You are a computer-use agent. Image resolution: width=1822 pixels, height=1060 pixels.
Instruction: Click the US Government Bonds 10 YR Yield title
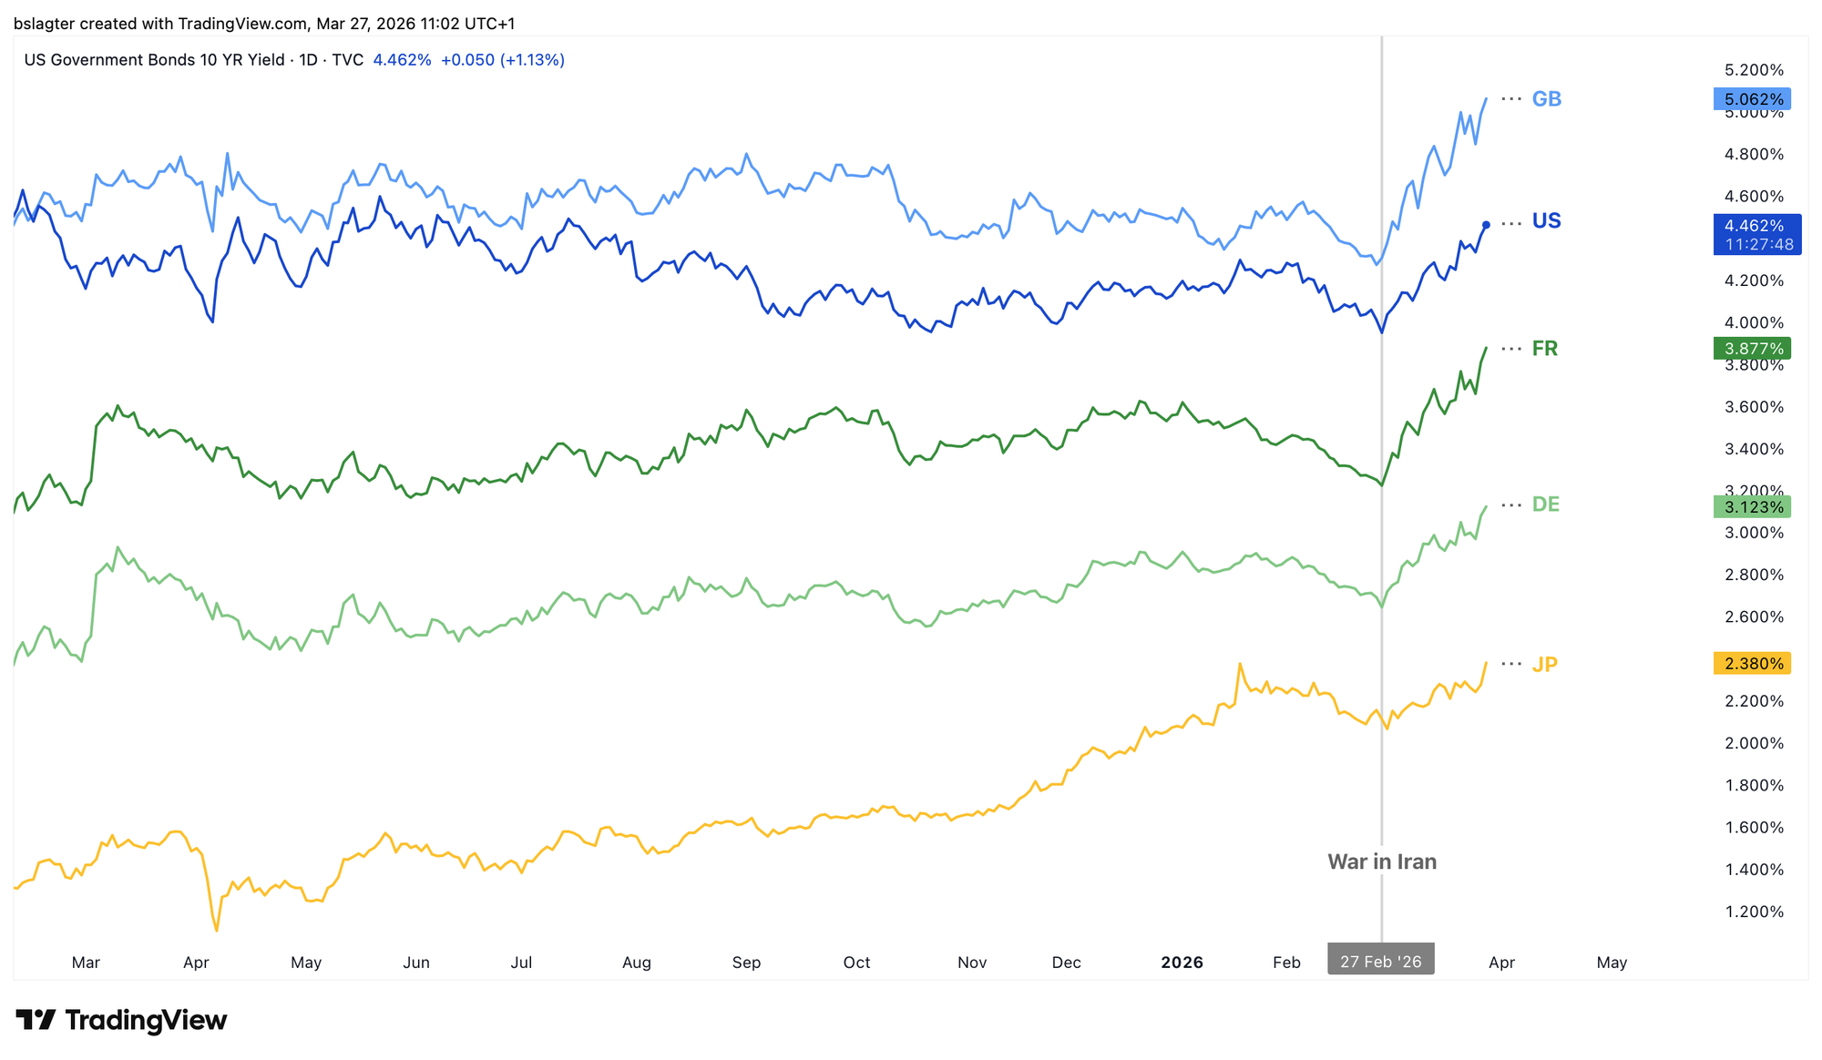(193, 60)
